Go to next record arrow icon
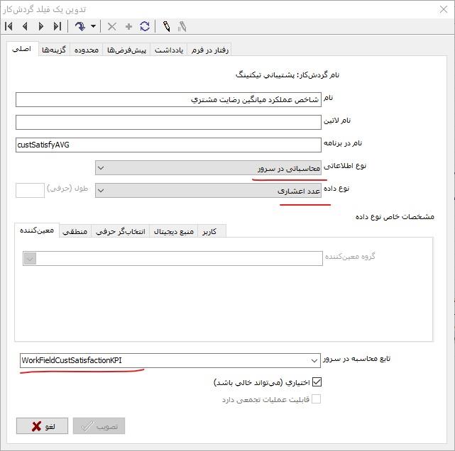Screen dimensions: 455x451 tap(41, 27)
